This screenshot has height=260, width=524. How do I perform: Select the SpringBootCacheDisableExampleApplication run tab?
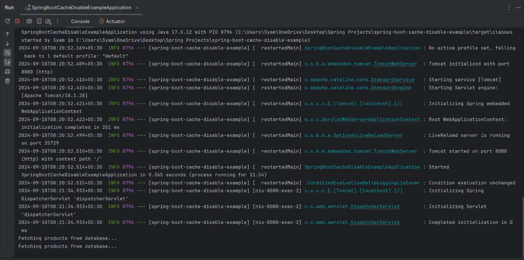point(81,7)
